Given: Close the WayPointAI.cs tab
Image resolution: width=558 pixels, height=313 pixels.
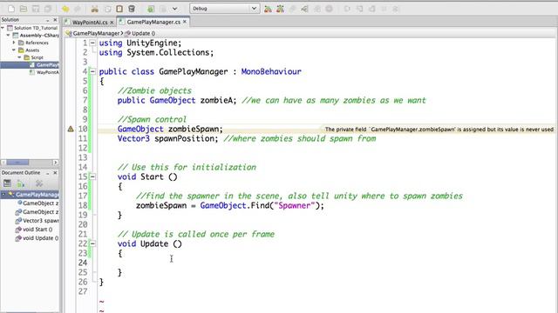Looking at the screenshot, I should (x=112, y=23).
